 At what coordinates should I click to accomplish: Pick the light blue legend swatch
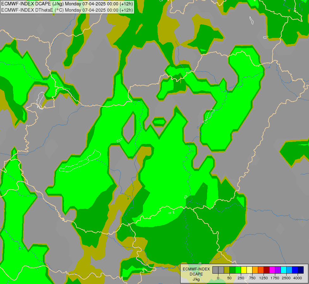(x=289, y=270)
